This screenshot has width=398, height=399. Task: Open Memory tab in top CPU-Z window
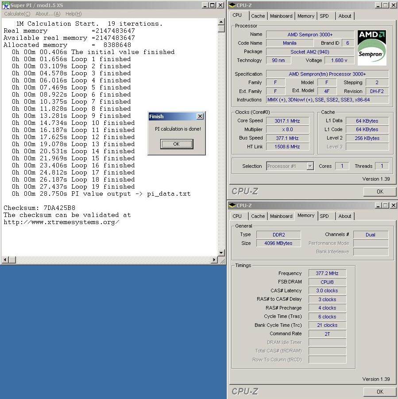tap(305, 16)
